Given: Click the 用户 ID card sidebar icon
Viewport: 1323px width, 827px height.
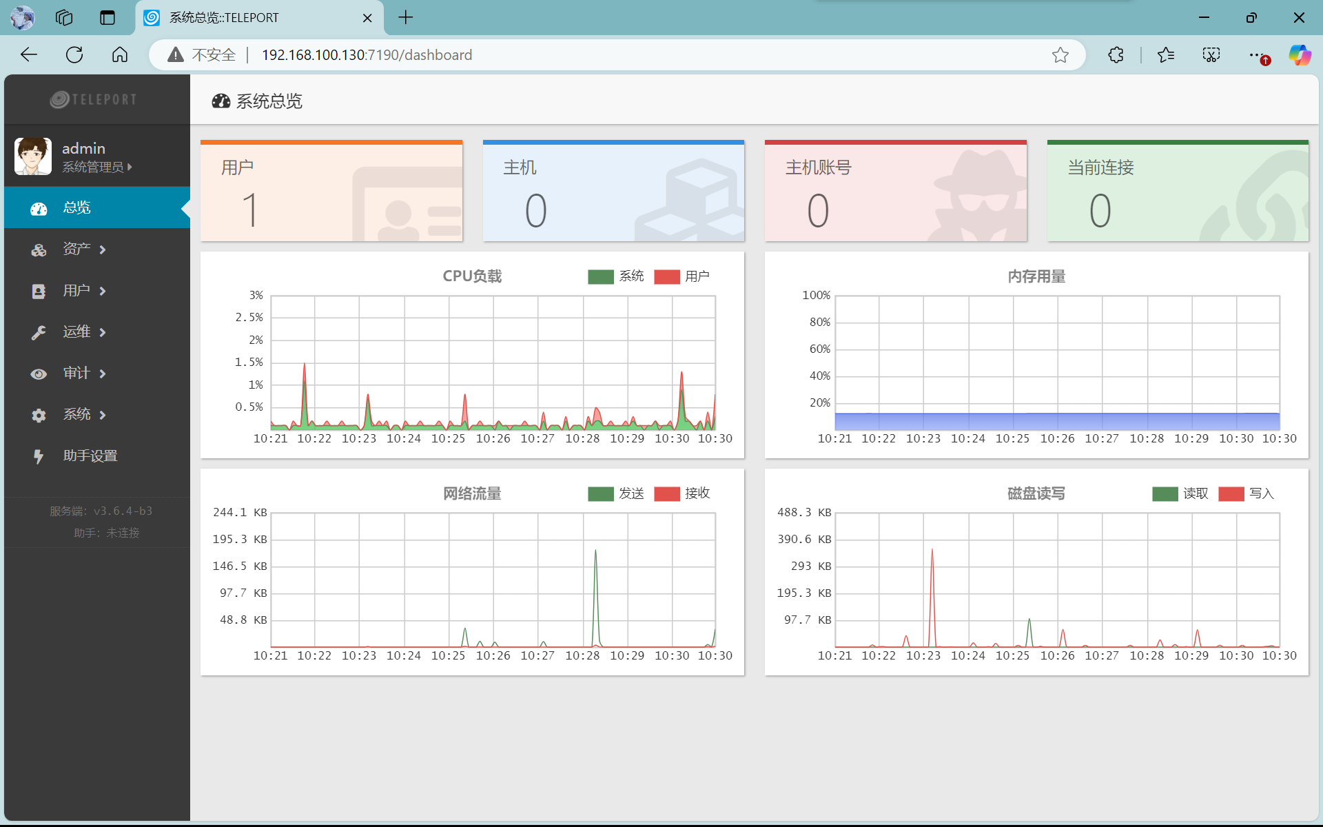Looking at the screenshot, I should pyautogui.click(x=39, y=291).
